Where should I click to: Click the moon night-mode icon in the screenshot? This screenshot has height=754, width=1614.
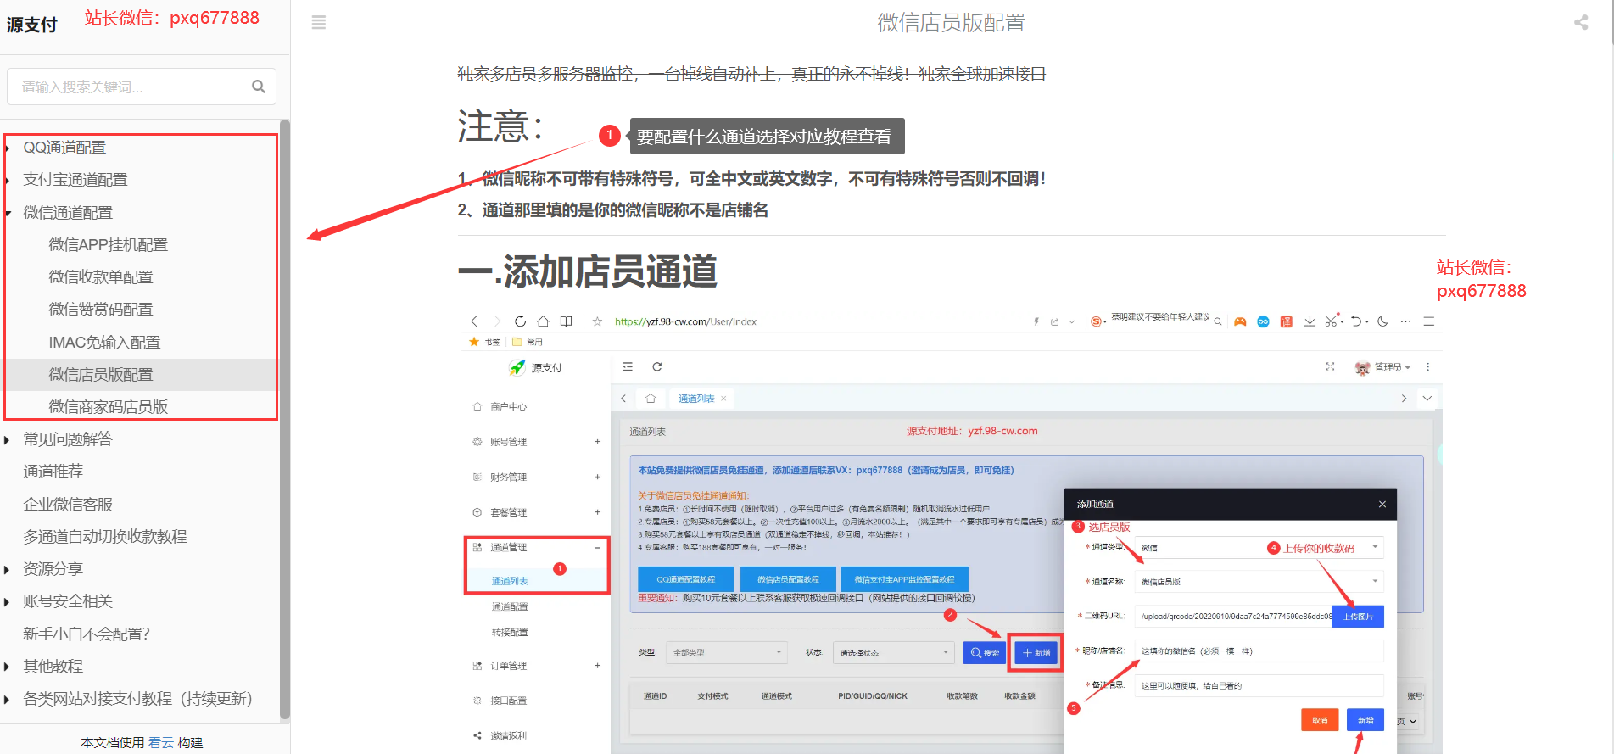[x=1382, y=321]
